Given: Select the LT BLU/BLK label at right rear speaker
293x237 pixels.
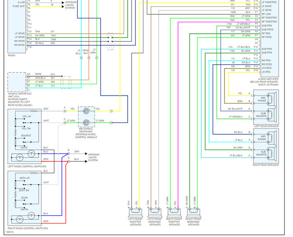Looking at the screenshot, I should point(236,155).
